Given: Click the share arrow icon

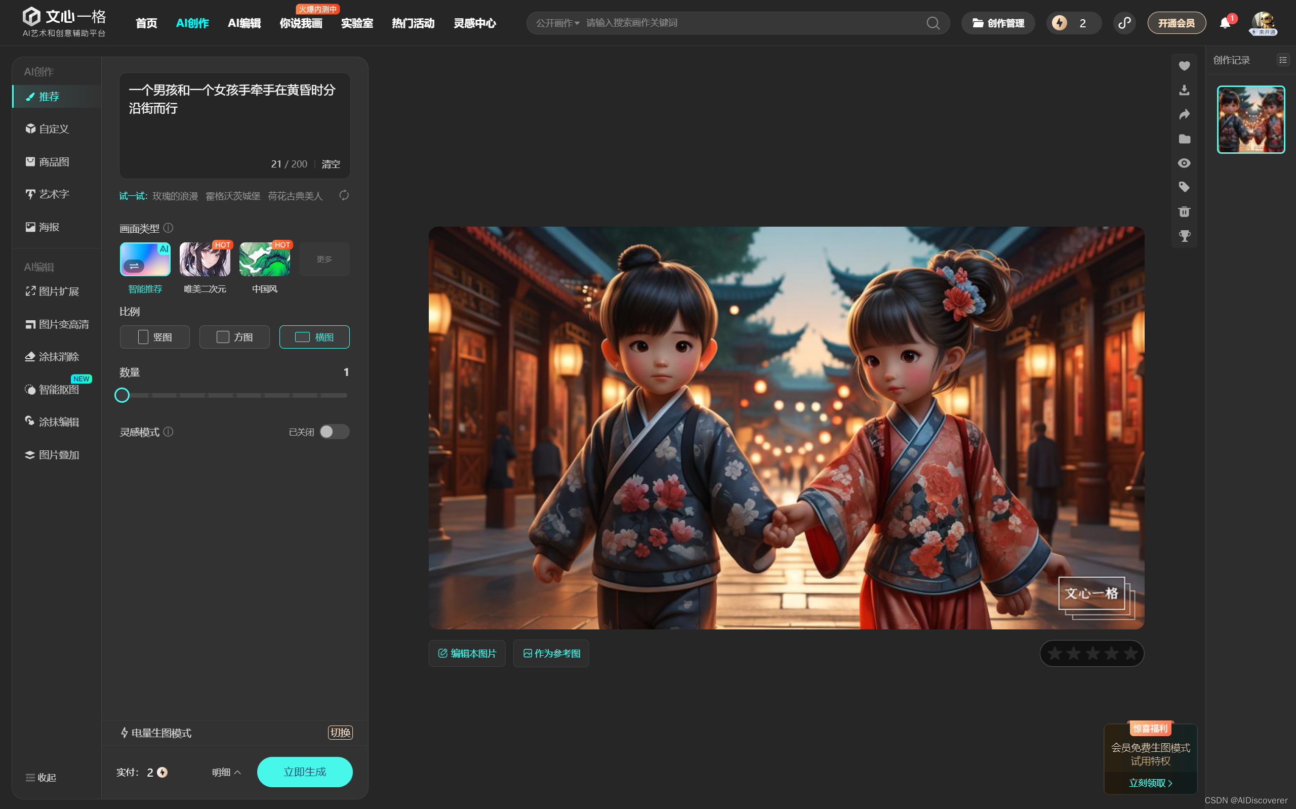Looking at the screenshot, I should click(x=1184, y=114).
